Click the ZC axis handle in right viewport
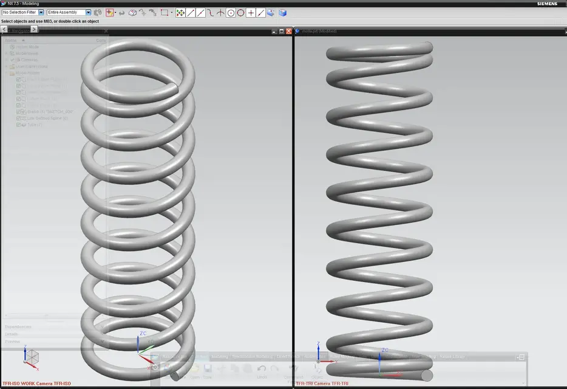The width and height of the screenshot is (567, 389). pos(379,357)
